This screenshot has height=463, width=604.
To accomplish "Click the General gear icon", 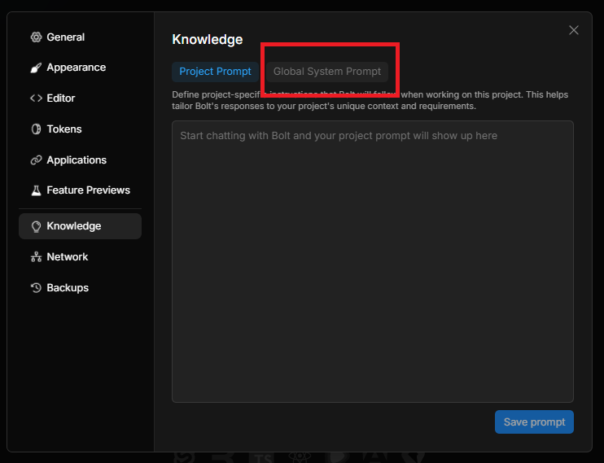I will click(x=36, y=37).
